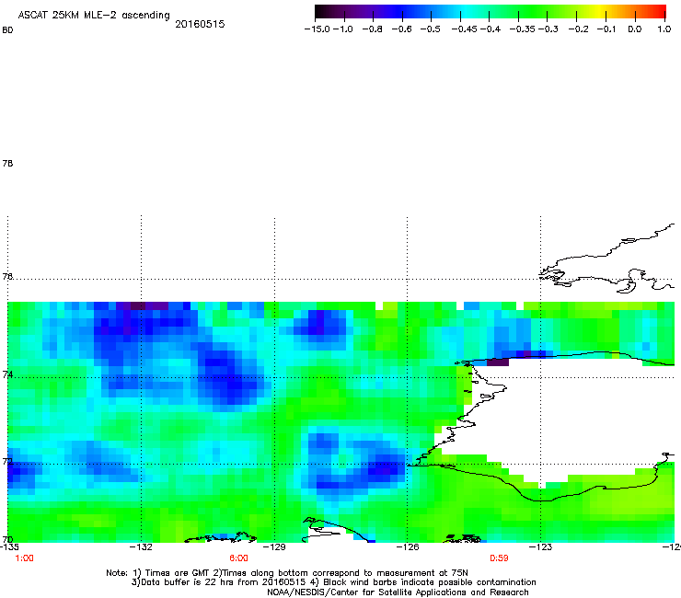This screenshot has height=598, width=681.
Task: Click the -126 longitude axis label
Action: click(408, 546)
